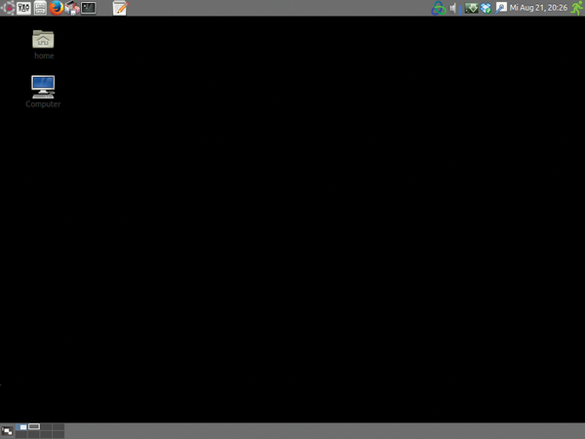The width and height of the screenshot is (585, 439).
Task: Launch the system settings tool icon
Action: (x=23, y=8)
